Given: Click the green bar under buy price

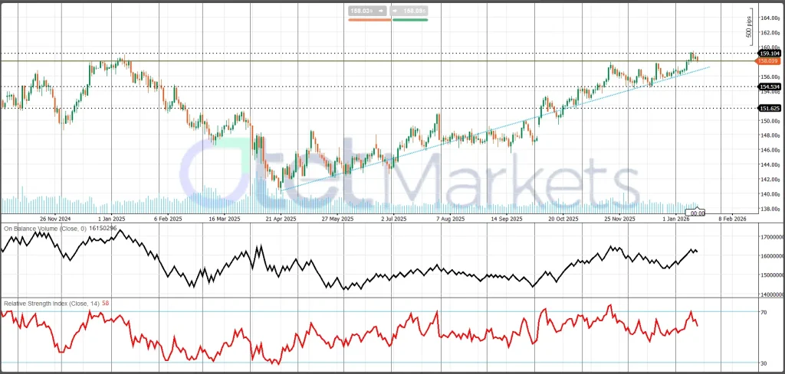Looking at the screenshot, I should click(x=410, y=20).
